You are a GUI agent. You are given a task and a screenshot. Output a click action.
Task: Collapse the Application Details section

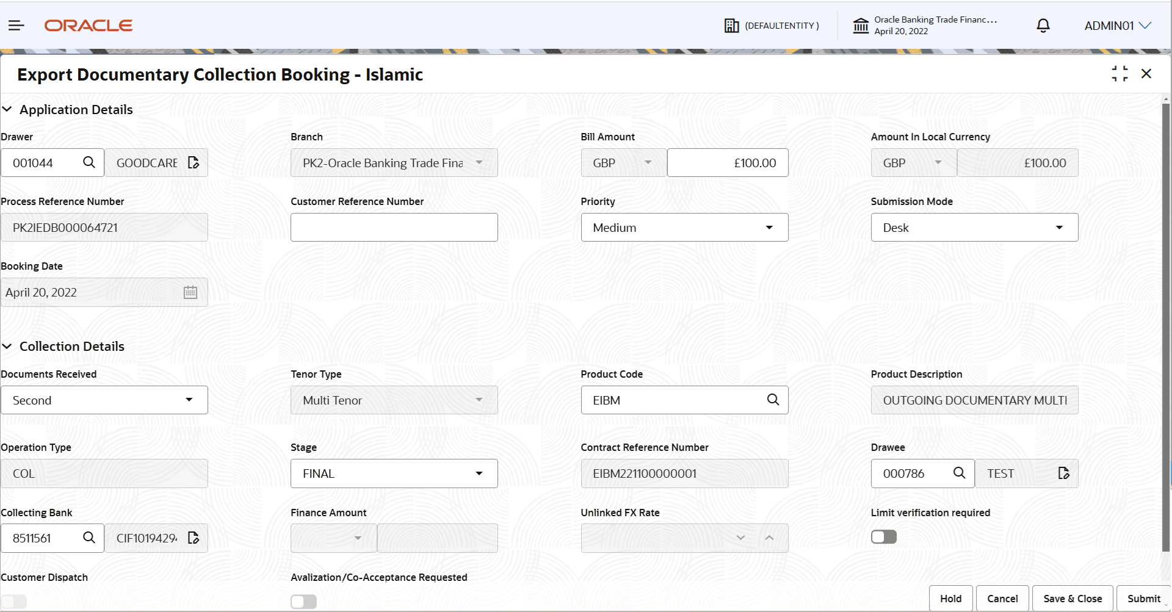7,109
